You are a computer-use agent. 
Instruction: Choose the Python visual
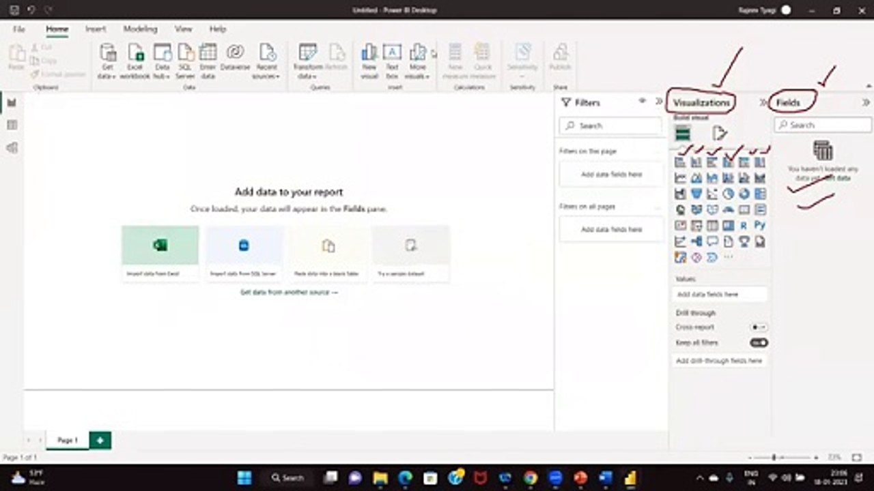tap(760, 226)
